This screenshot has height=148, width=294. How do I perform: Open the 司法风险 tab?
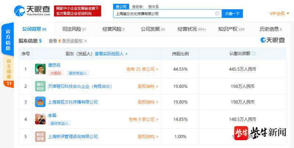74,29
